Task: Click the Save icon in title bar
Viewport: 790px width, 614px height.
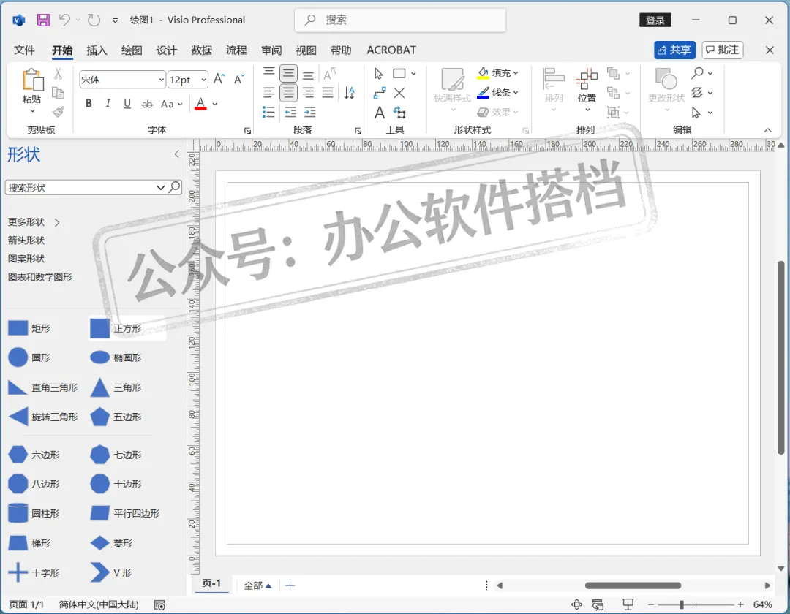Action: (43, 20)
